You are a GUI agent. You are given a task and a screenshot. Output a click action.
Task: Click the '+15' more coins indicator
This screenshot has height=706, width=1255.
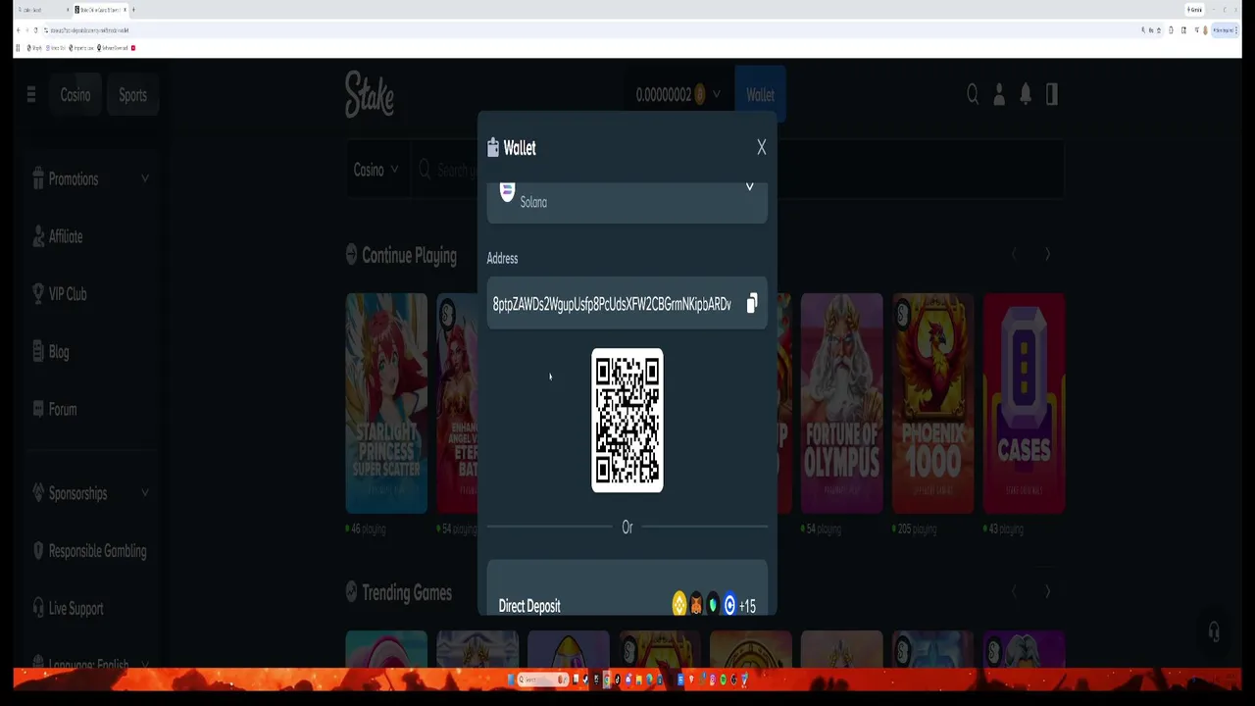tap(747, 606)
